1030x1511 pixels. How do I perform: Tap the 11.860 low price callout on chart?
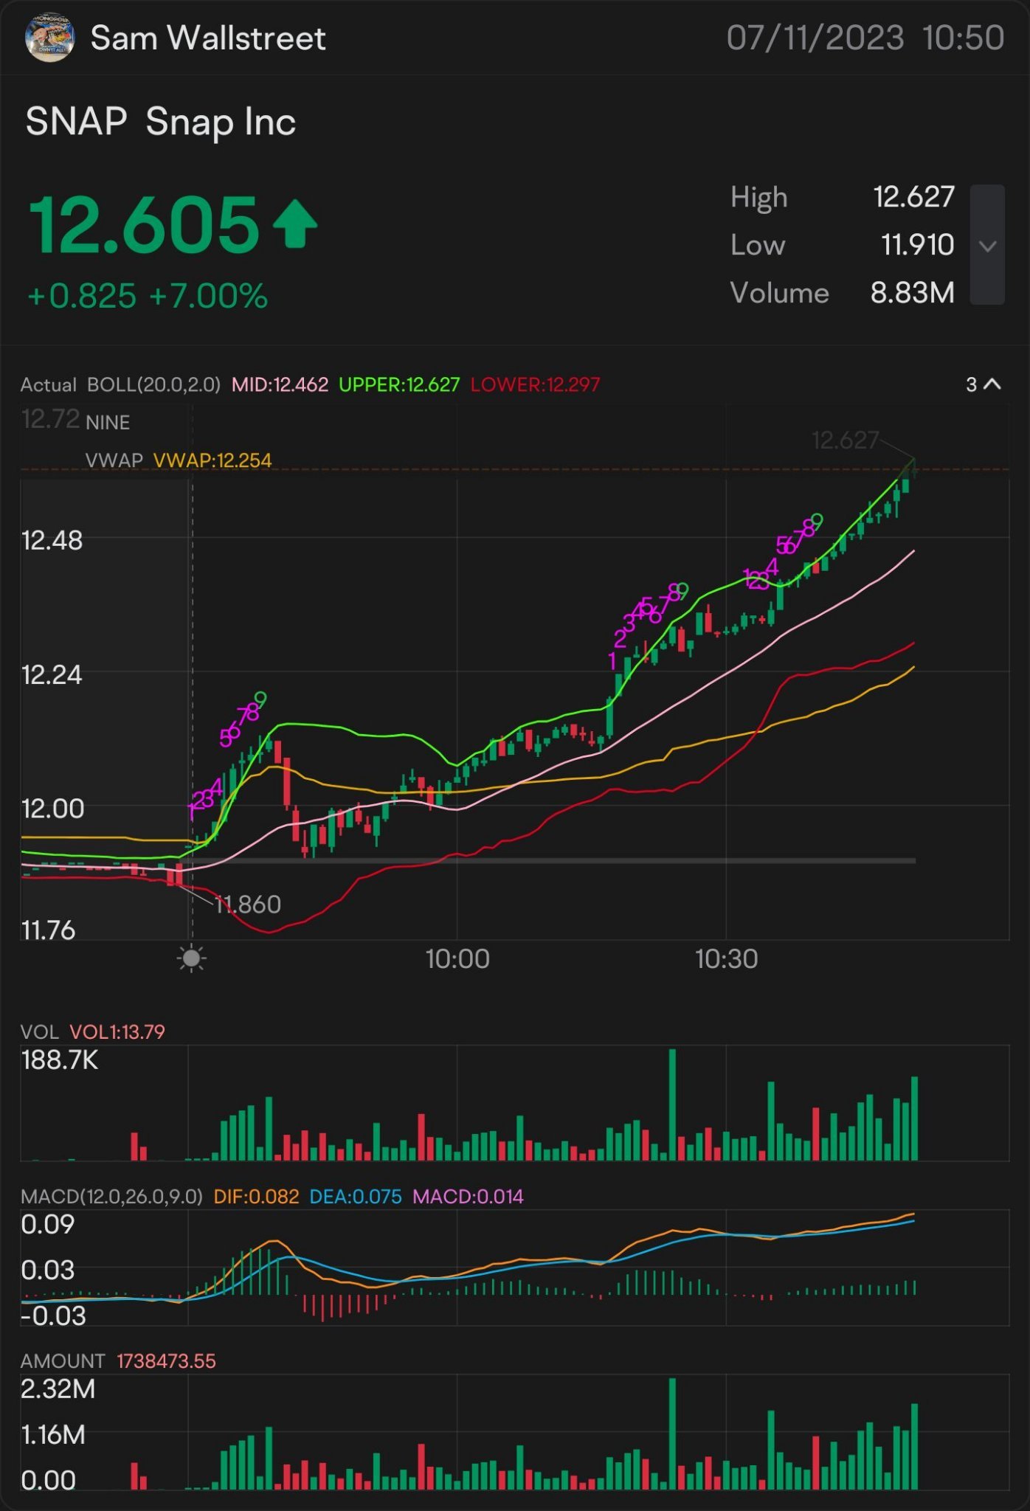(247, 905)
